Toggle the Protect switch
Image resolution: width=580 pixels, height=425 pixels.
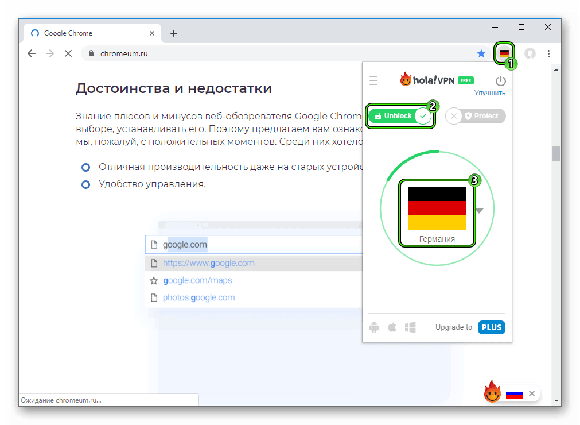click(476, 116)
